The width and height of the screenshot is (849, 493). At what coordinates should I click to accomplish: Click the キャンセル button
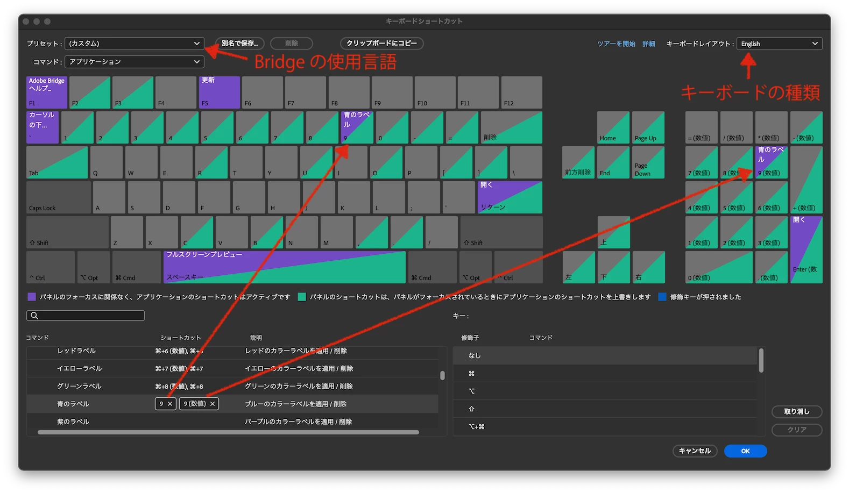[695, 451]
